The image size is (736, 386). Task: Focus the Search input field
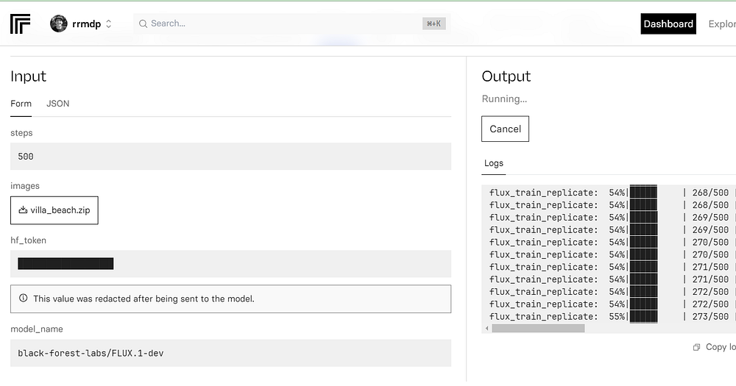coord(280,24)
